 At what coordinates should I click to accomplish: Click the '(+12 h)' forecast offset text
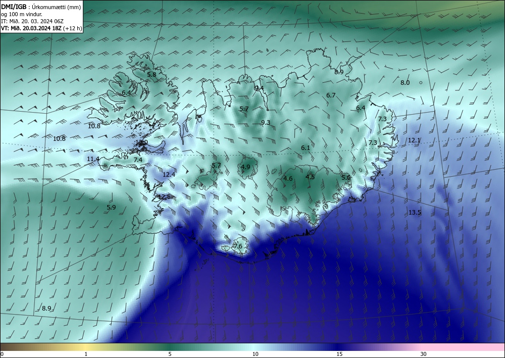[72, 28]
